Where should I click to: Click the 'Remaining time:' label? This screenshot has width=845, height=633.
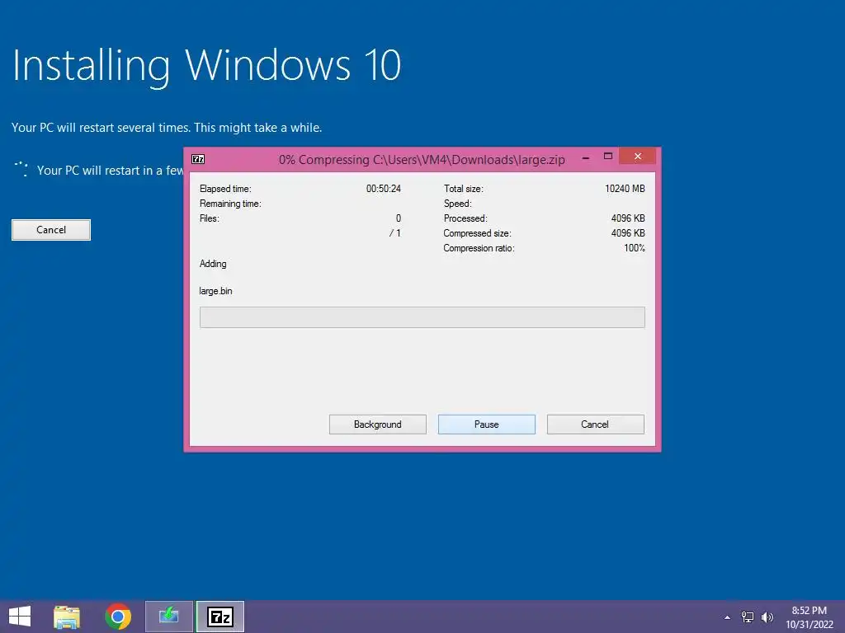click(230, 204)
